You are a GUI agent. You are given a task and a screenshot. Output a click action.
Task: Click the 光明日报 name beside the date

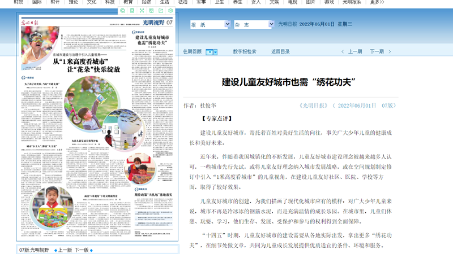tap(288, 24)
